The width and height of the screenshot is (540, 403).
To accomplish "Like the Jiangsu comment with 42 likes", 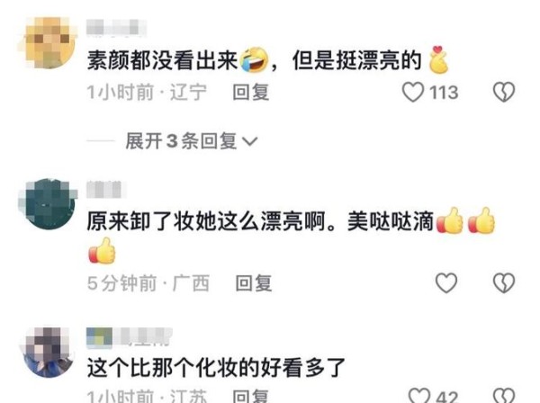I will (x=419, y=396).
